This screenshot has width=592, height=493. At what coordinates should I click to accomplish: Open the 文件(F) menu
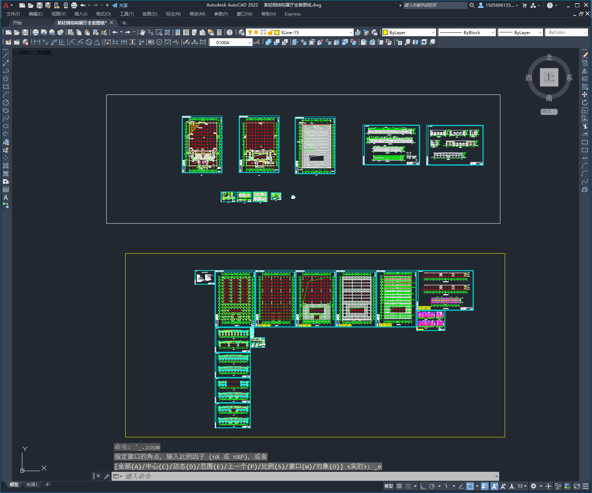pos(13,14)
